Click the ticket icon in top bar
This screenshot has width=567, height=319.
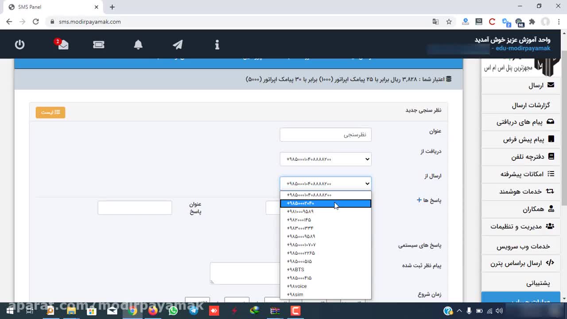point(99,44)
